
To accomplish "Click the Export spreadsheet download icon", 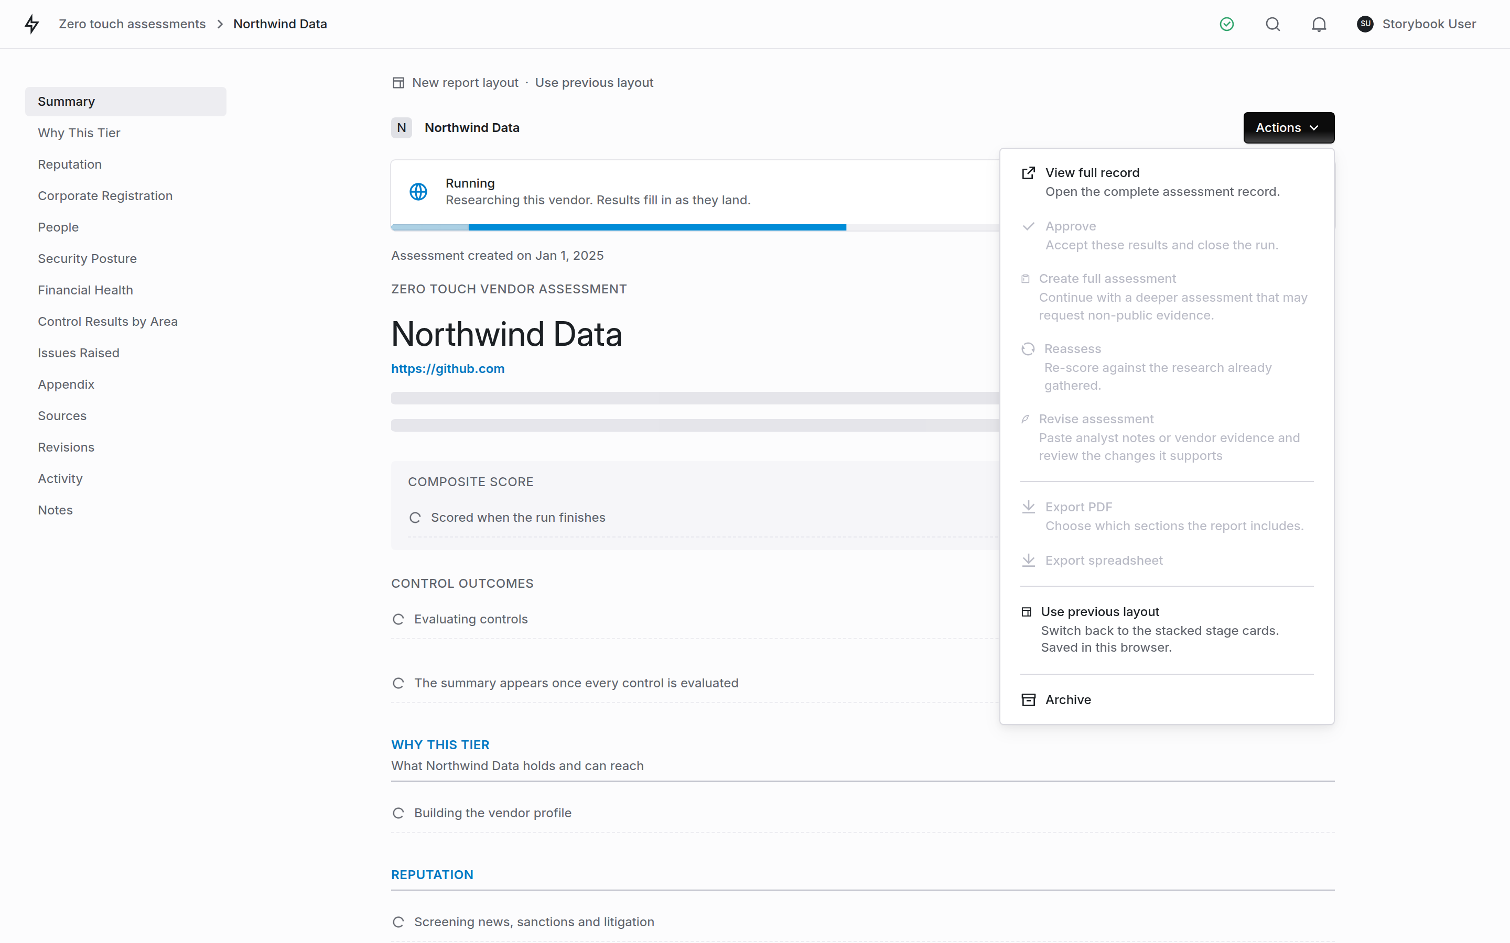I will 1028,560.
